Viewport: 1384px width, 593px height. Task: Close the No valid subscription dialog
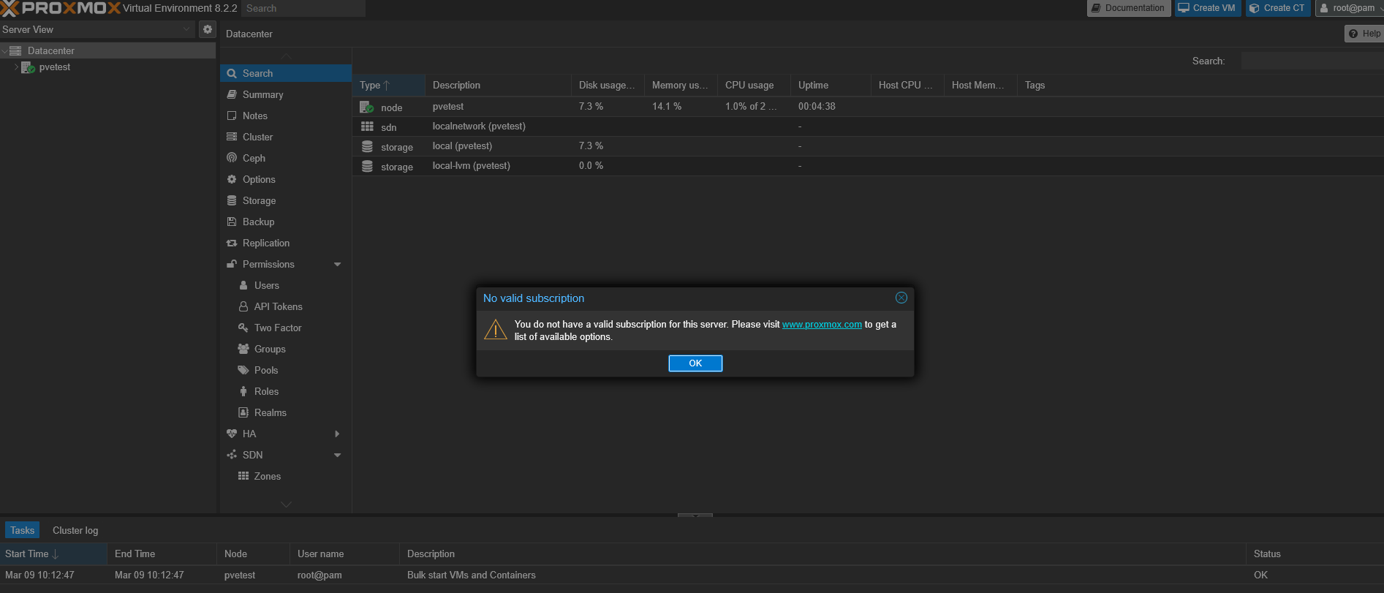tap(901, 298)
